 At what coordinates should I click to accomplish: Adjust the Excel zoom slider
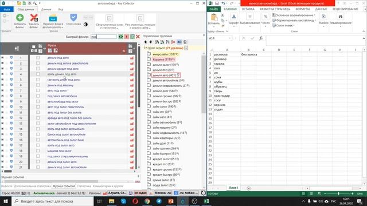pyautogui.click(x=338, y=193)
